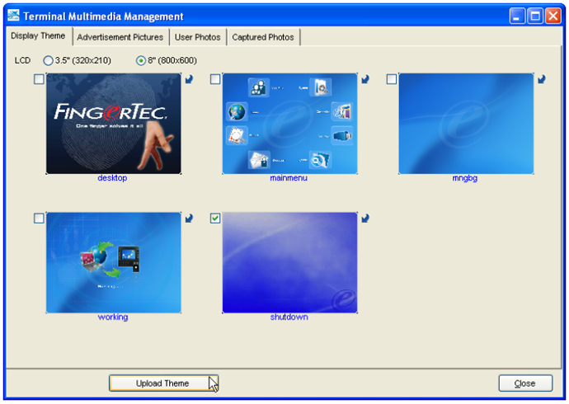Select the mainmenu thumbnail image

pyautogui.click(x=290, y=124)
